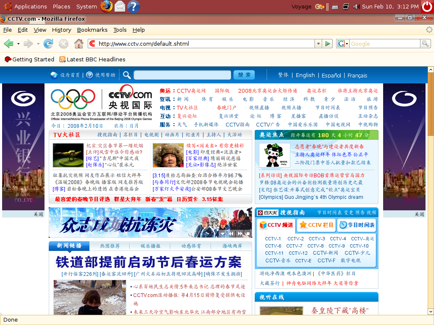434x325 pixels.
Task: Open the Places menu in top panel
Action: pos(61,6)
